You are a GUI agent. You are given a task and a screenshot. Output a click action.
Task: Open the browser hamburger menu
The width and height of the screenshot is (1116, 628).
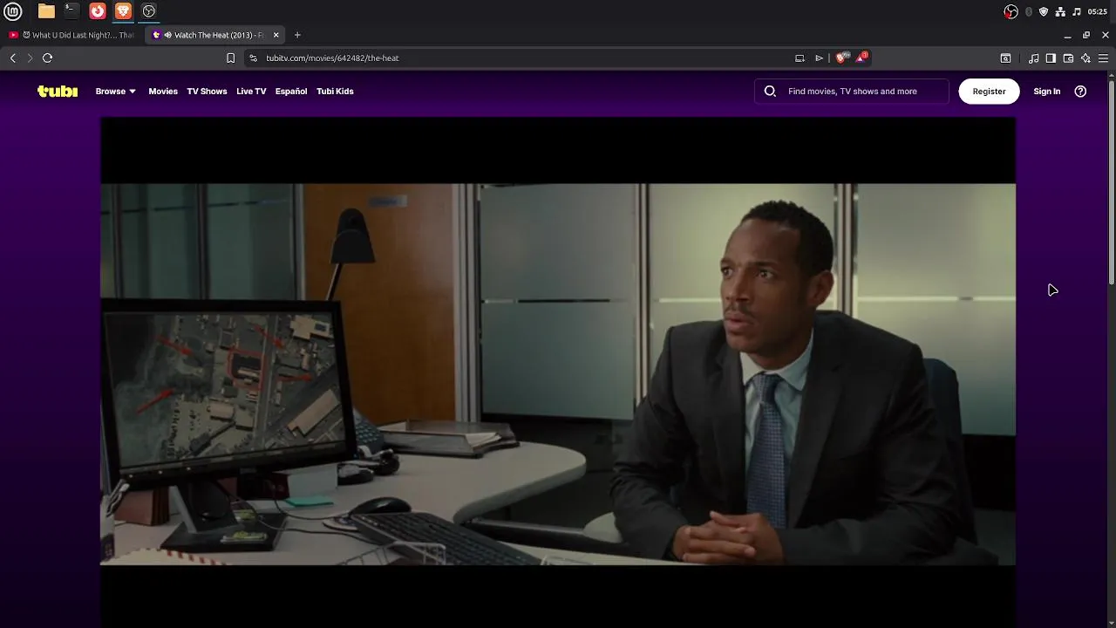pos(1103,58)
